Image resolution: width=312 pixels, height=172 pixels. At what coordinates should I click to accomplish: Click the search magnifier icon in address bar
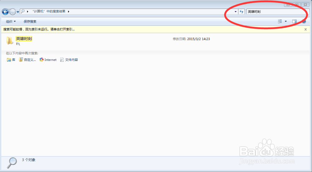click(23, 11)
